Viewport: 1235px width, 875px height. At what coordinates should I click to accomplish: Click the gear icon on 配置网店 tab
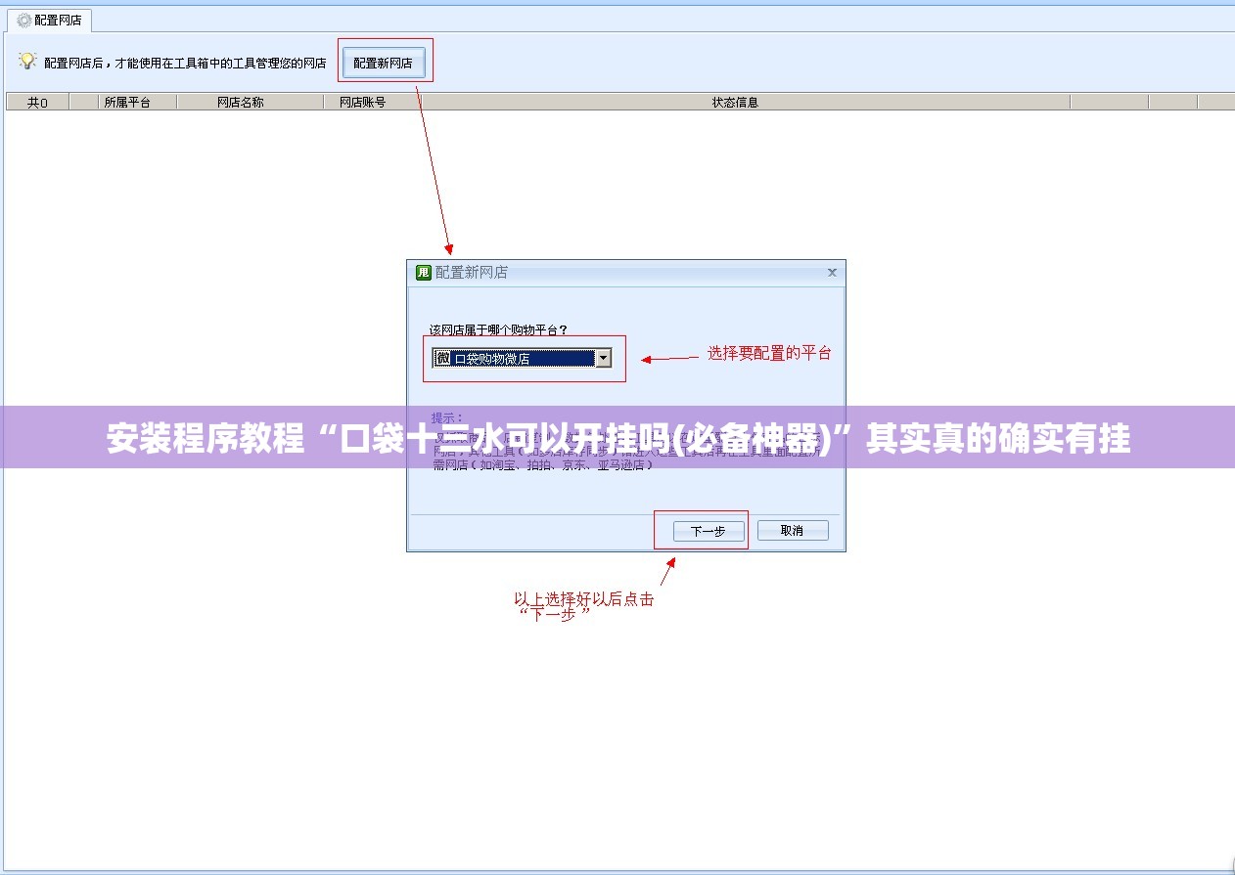(24, 20)
